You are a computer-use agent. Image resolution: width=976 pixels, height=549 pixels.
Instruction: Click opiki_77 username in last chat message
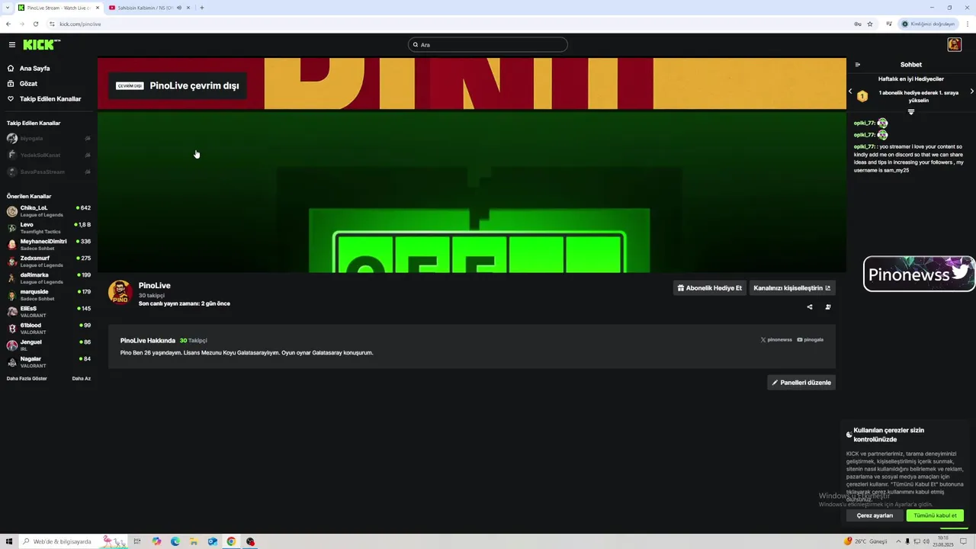tap(864, 146)
